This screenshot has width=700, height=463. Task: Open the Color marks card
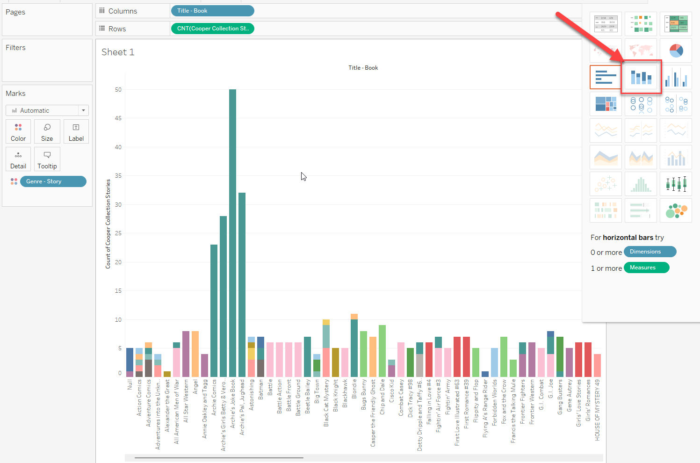pyautogui.click(x=18, y=131)
